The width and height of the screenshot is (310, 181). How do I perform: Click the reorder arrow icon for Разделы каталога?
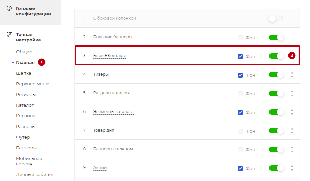click(x=292, y=93)
